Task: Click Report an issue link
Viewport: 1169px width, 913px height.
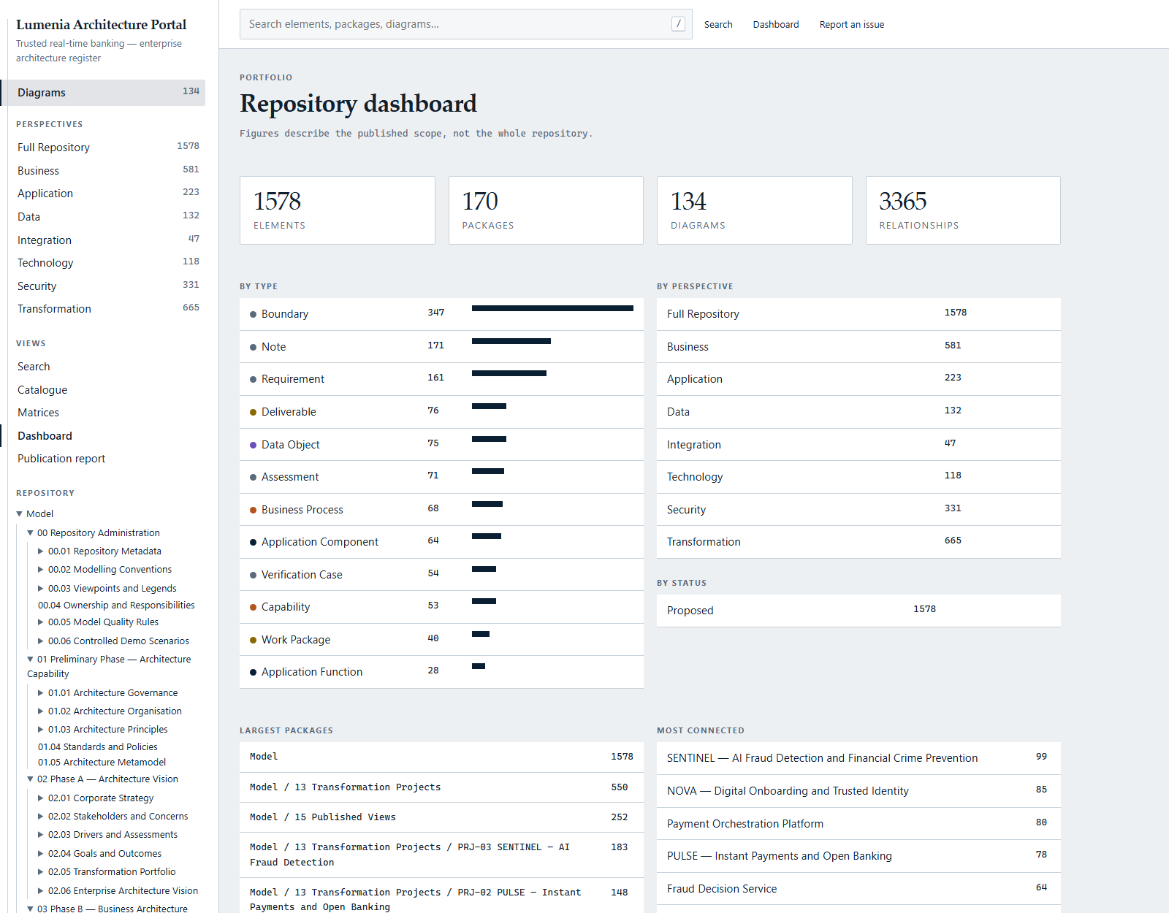Action: (852, 24)
